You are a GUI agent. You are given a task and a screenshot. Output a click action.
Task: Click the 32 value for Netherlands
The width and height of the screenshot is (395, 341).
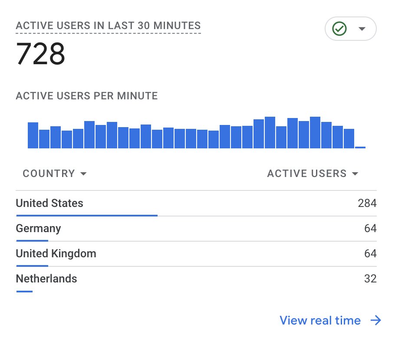point(370,279)
